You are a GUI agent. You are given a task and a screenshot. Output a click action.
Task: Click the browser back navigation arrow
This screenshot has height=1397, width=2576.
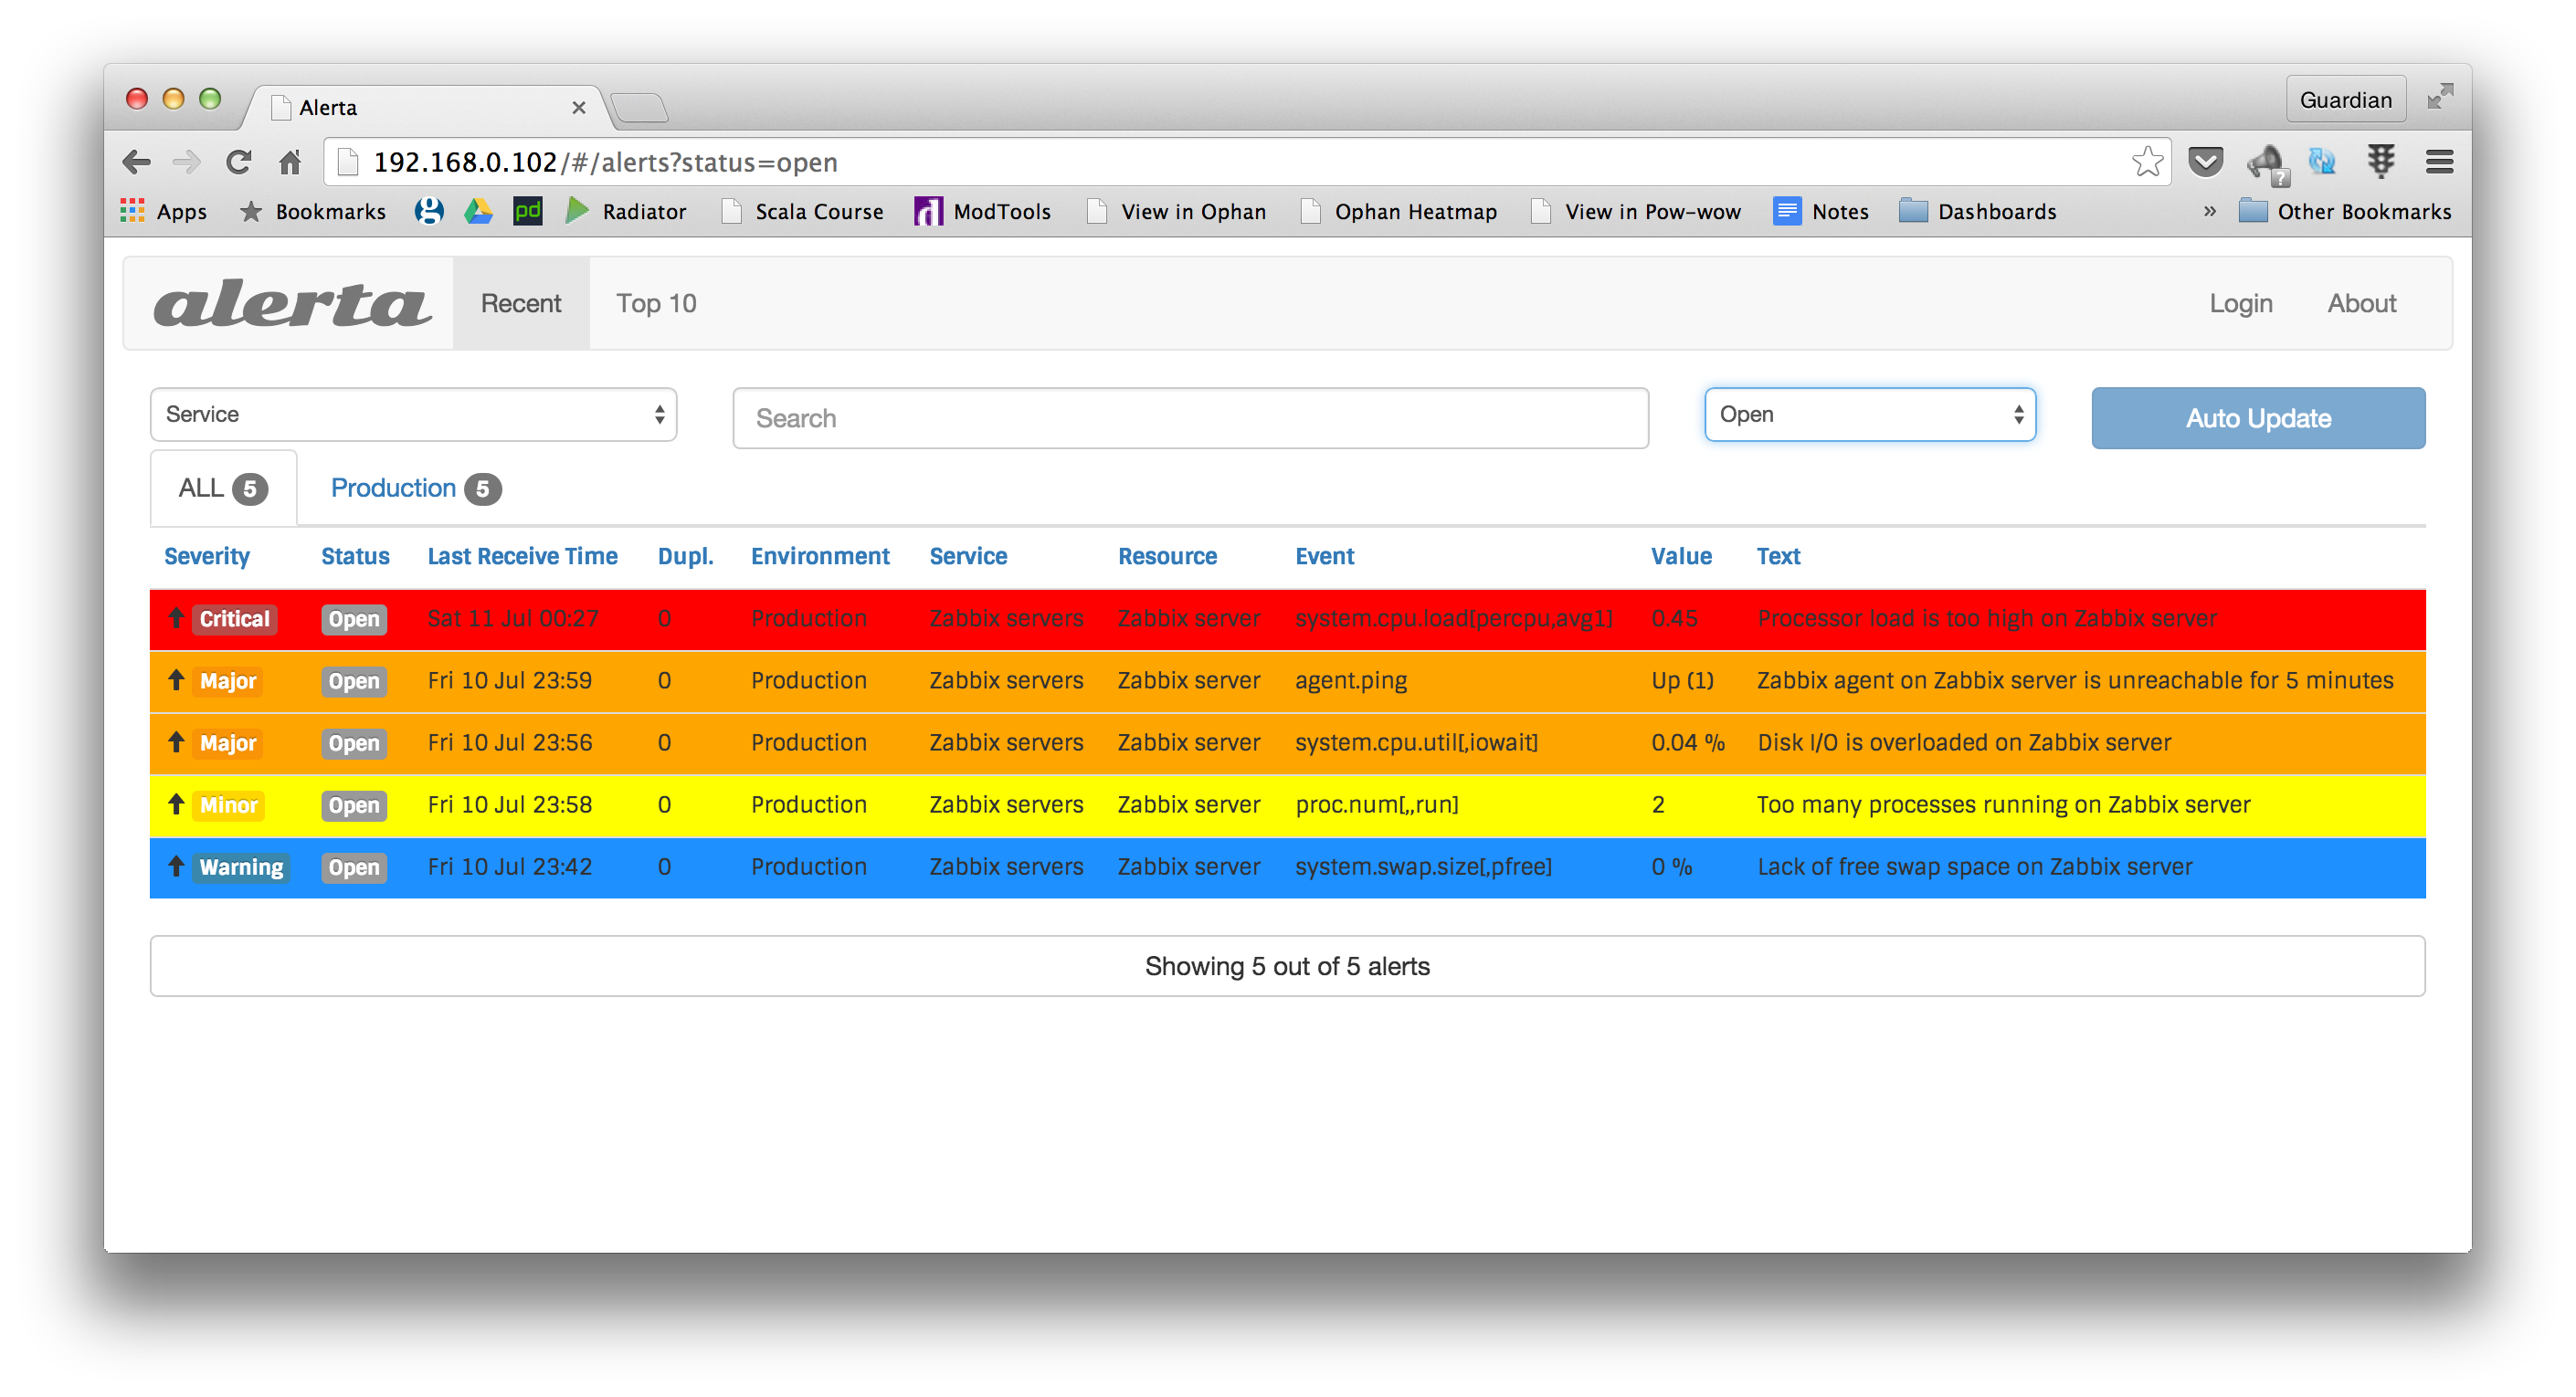coord(141,162)
